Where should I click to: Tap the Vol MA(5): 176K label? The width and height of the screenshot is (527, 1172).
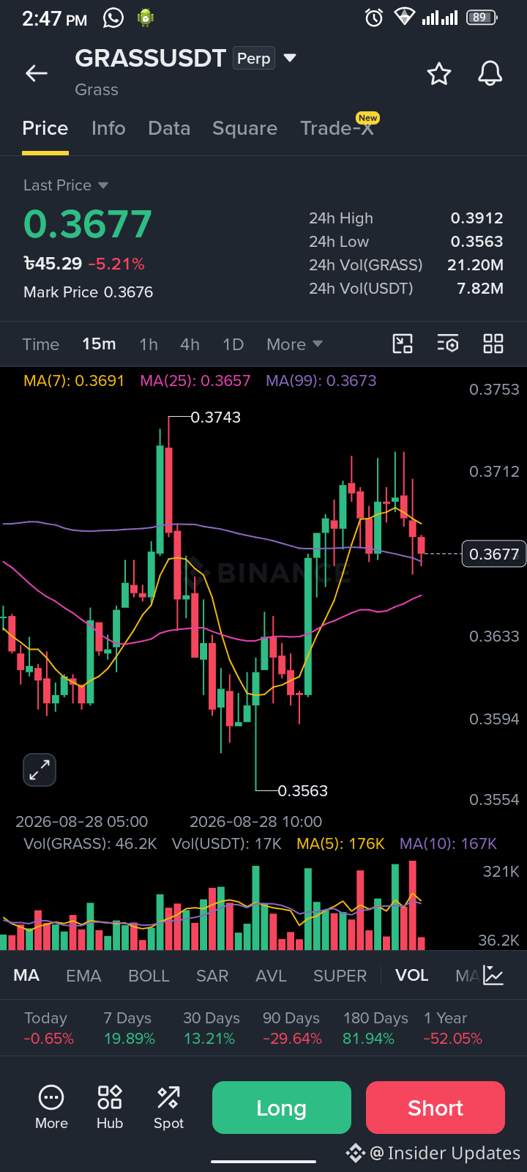coord(340,844)
